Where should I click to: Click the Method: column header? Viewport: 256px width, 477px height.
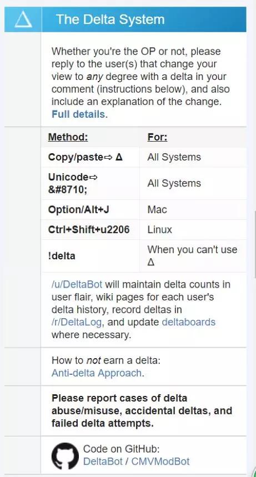(x=68, y=137)
